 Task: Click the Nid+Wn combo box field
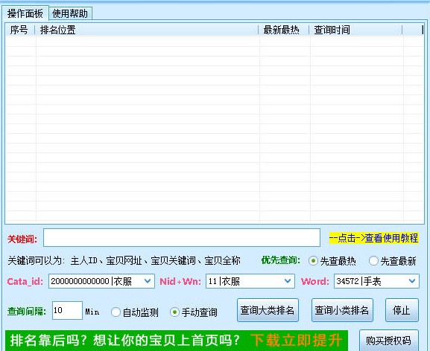click(x=250, y=281)
